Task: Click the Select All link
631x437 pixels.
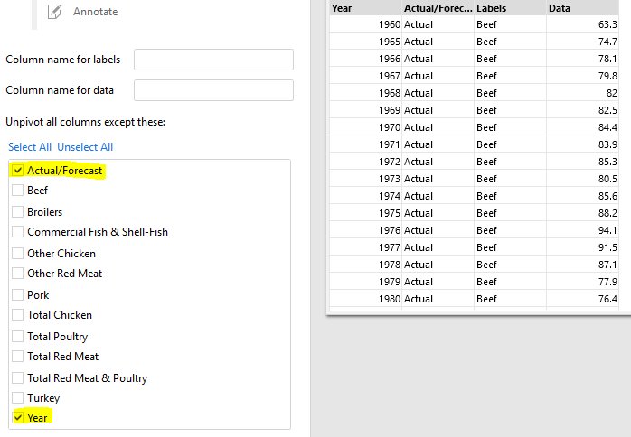Action: (30, 147)
